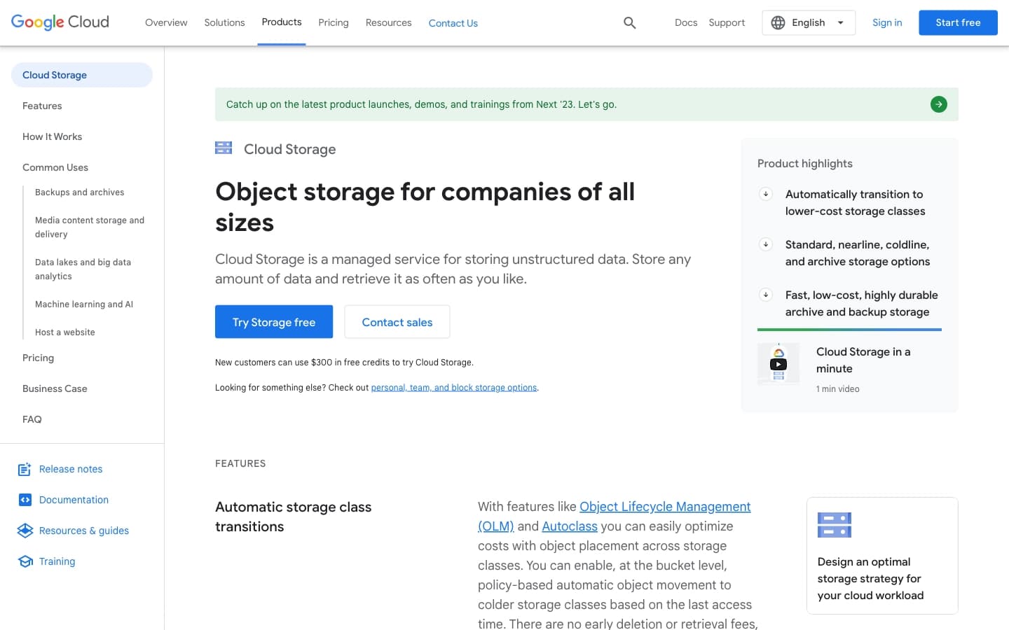This screenshot has height=630, width=1009.
Task: Click the storage icon in the strategy card
Action: click(834, 525)
